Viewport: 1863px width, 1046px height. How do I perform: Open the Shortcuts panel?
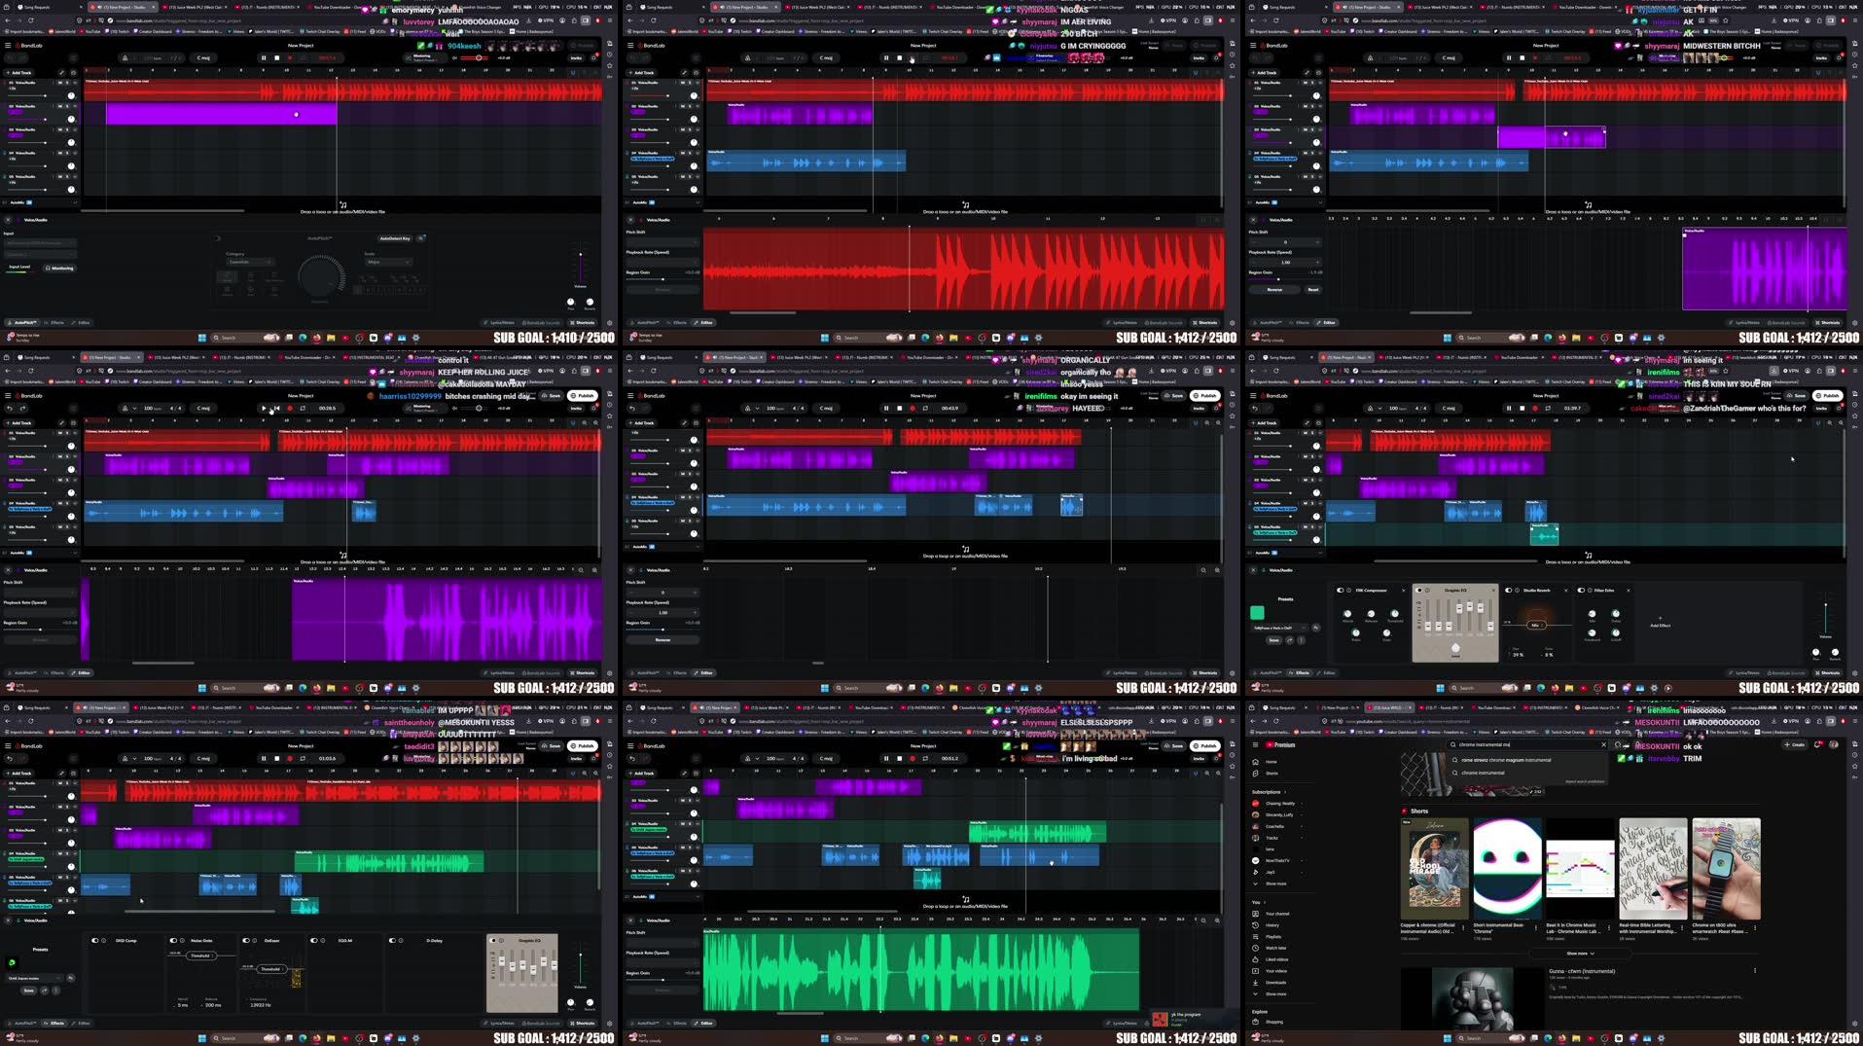582,322
